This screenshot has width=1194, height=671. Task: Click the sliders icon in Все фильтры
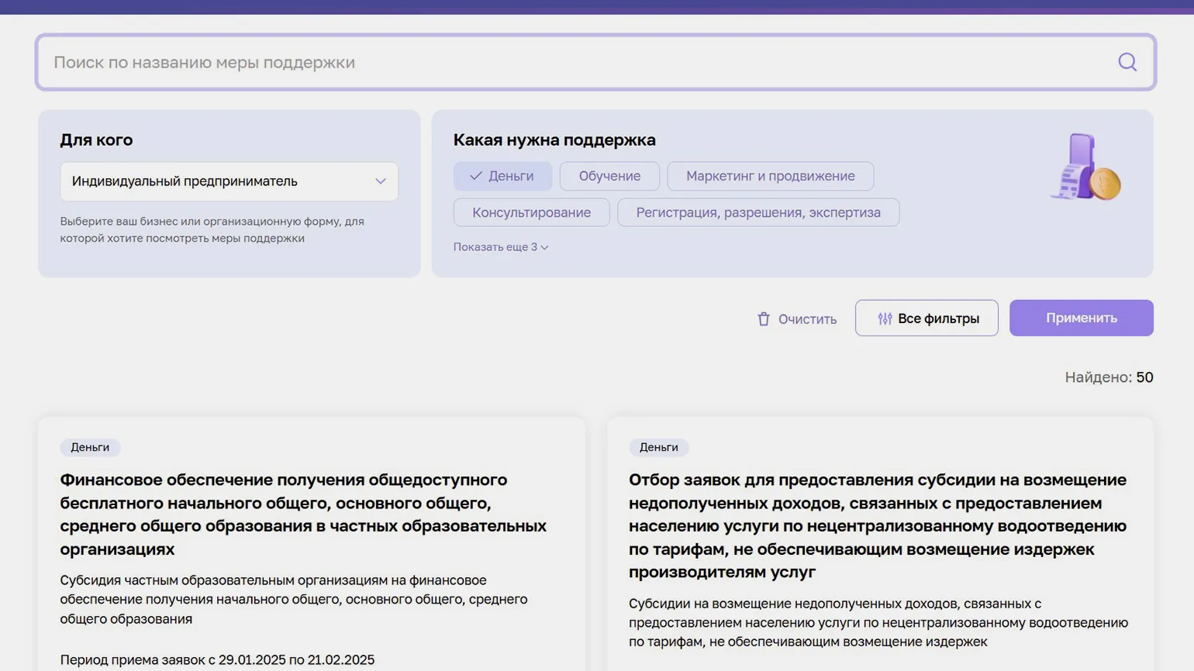pyautogui.click(x=885, y=318)
